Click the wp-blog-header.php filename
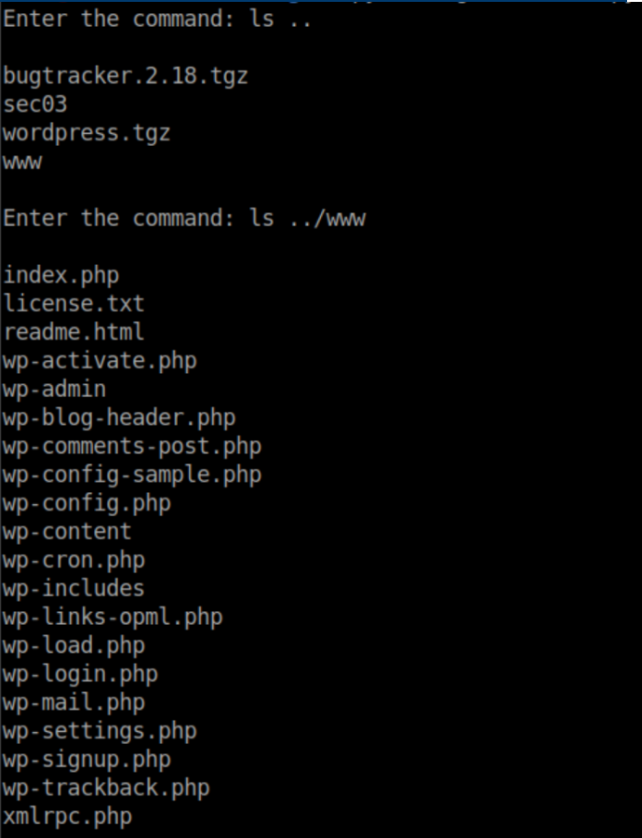 pos(119,418)
